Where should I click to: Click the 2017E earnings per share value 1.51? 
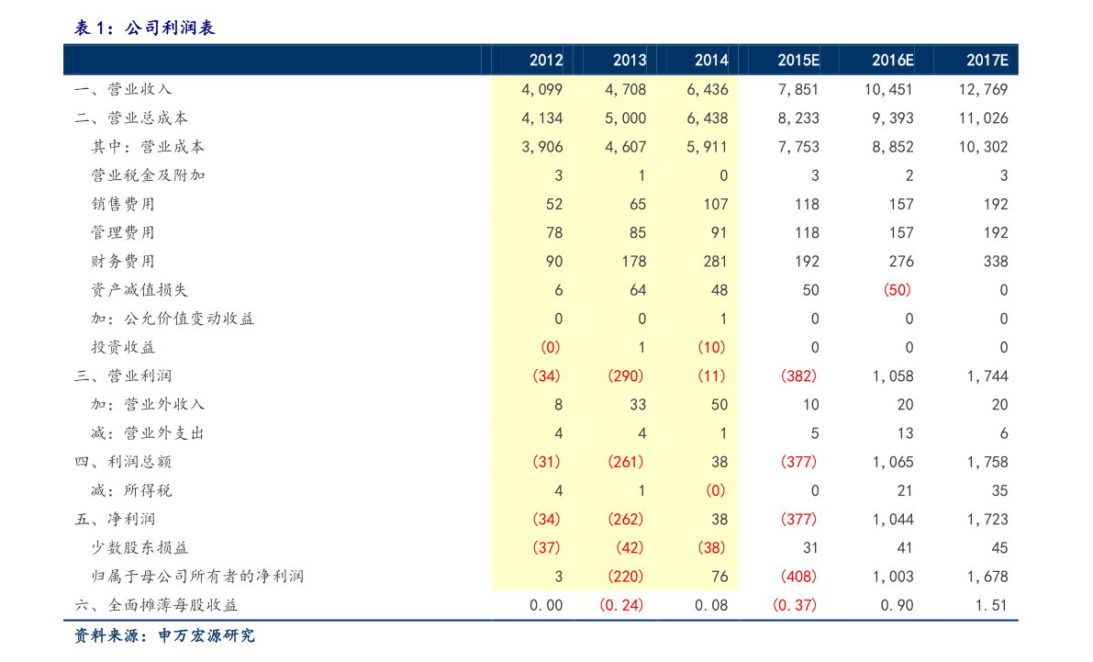pyautogui.click(x=991, y=604)
